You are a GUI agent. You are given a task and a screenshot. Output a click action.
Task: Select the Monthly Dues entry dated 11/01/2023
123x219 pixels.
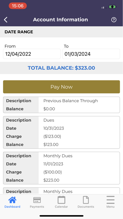[61, 168]
